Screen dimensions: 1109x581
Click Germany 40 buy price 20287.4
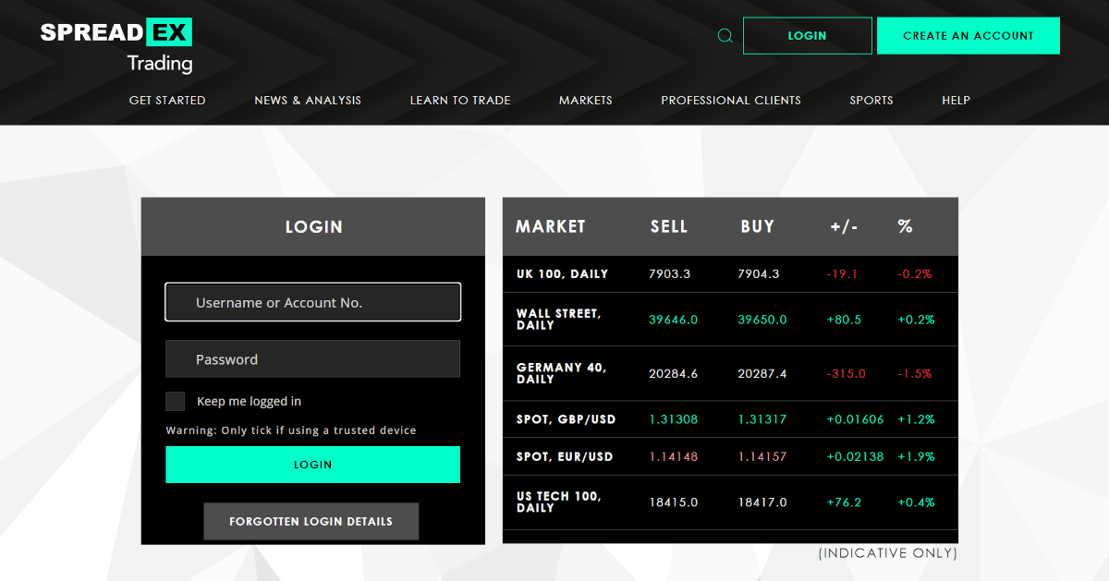[762, 374]
